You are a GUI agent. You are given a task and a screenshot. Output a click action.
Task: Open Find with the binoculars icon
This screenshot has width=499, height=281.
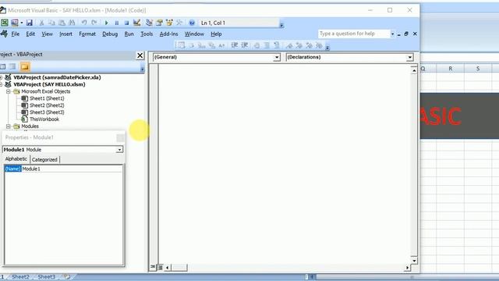[72, 23]
